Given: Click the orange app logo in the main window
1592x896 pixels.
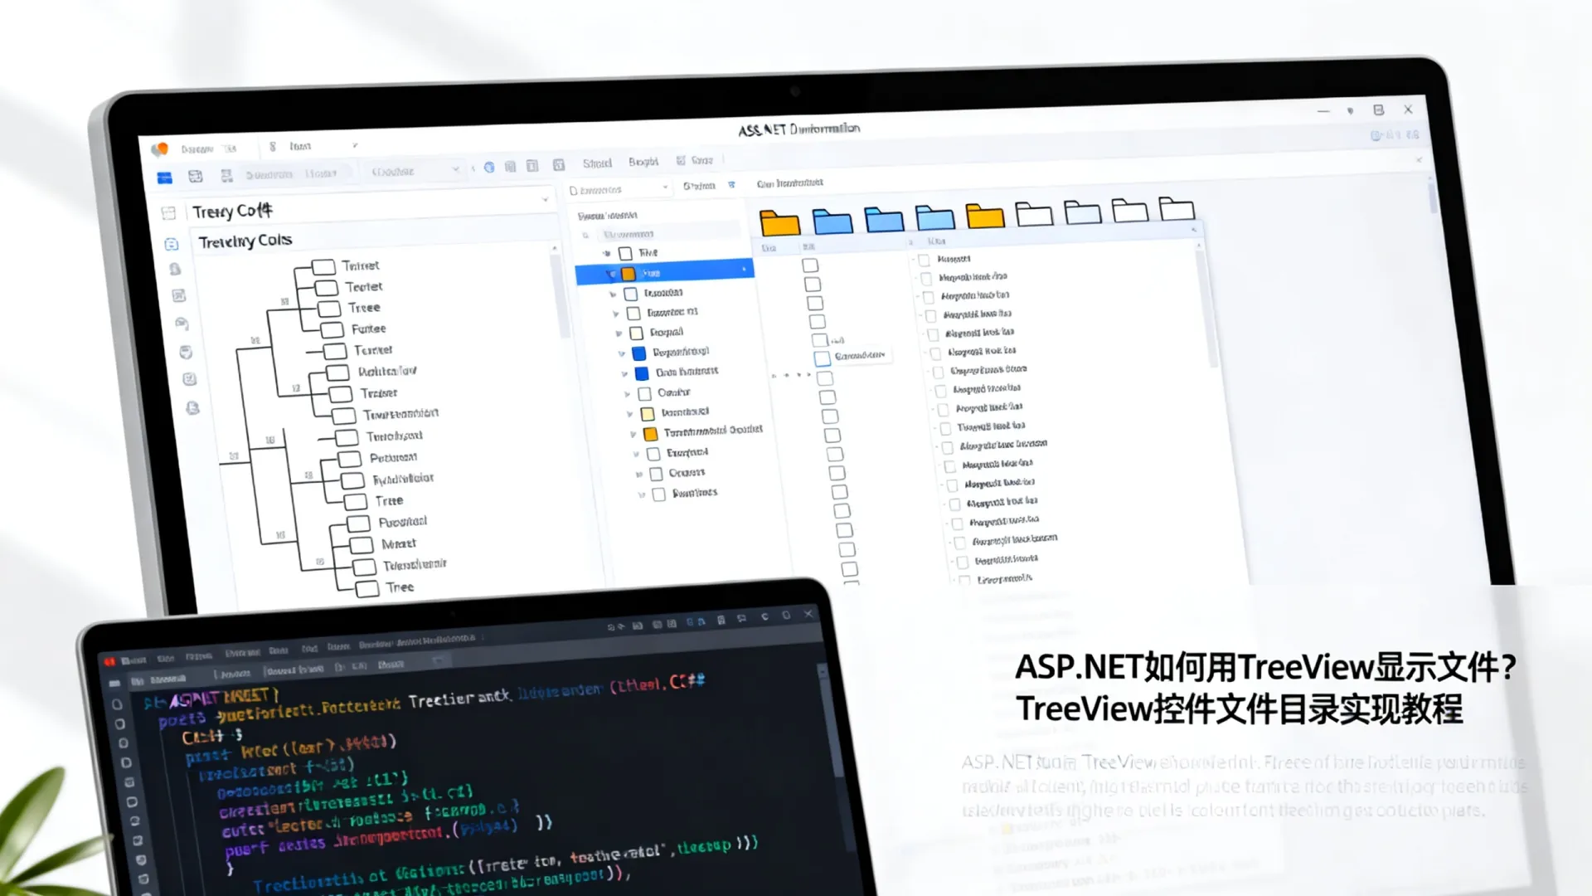Looking at the screenshot, I should point(159,149).
